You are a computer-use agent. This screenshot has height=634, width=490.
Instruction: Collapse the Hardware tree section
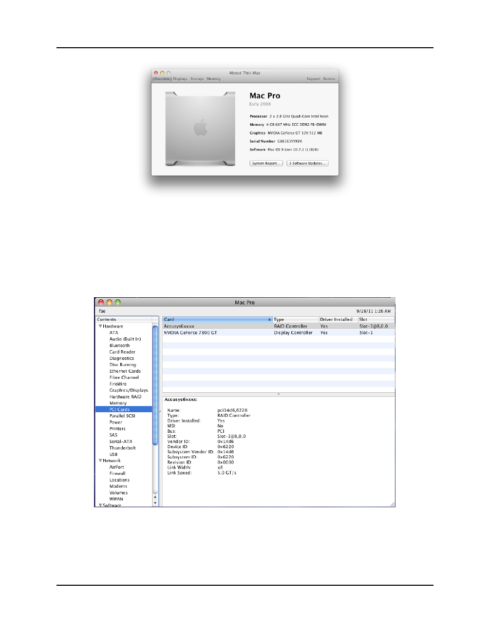click(x=101, y=326)
